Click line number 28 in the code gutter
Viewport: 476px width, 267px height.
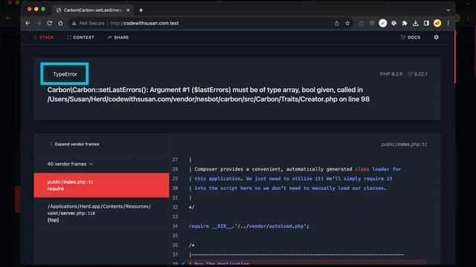click(x=176, y=169)
